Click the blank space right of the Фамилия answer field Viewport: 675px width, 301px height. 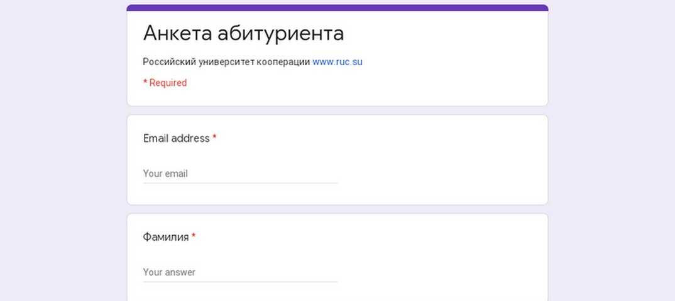pyautogui.click(x=440, y=272)
